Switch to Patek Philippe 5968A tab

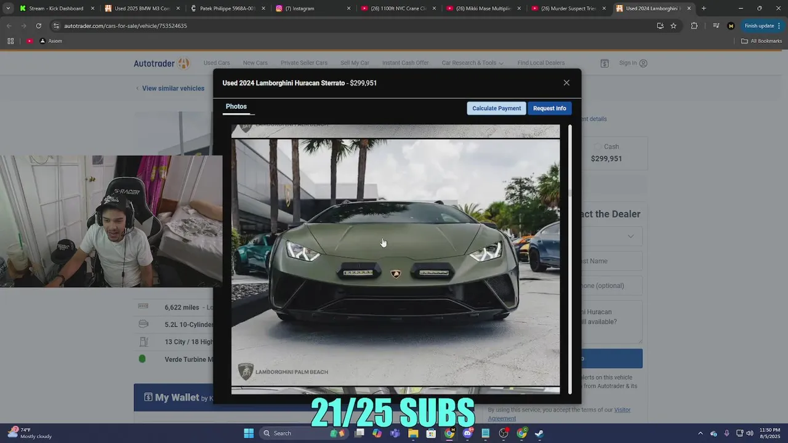coord(227,9)
